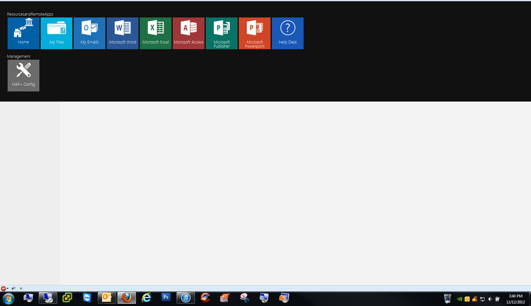Launch the Microsoft Excel tile
Viewport: 531px width, 306px height.
156,33
